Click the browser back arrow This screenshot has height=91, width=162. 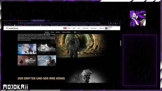point(5,23)
